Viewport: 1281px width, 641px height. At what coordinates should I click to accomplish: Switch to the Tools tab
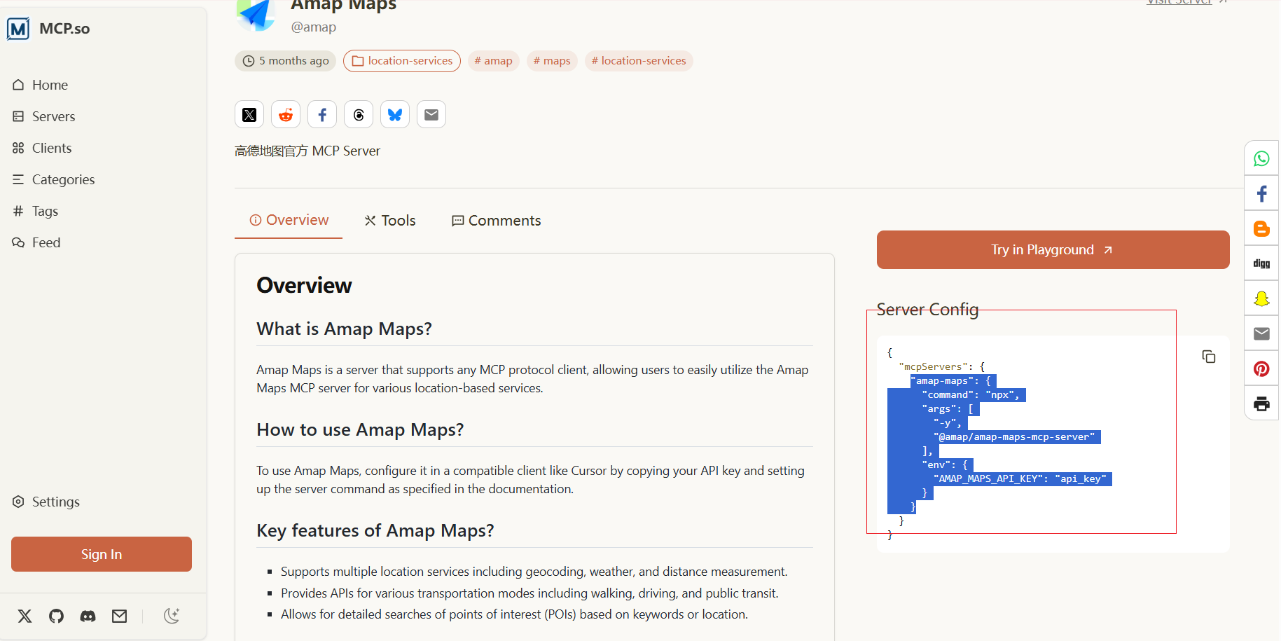390,221
